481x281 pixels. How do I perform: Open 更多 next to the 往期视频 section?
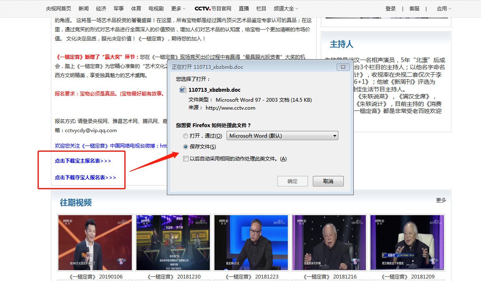pyautogui.click(x=441, y=200)
